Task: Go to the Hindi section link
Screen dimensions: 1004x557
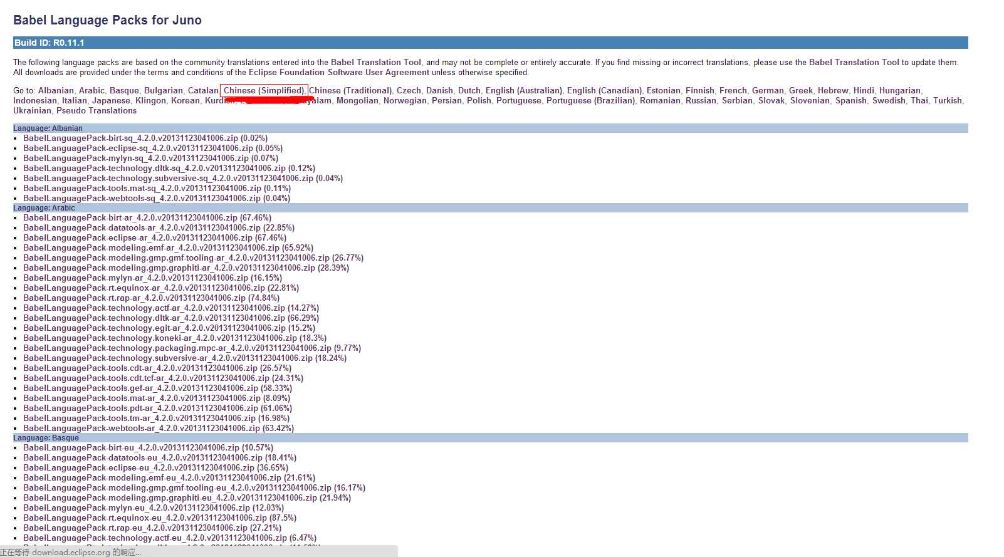Action: pos(864,90)
